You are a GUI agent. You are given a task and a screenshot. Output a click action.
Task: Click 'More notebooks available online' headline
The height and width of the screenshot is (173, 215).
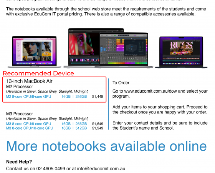click(106, 146)
